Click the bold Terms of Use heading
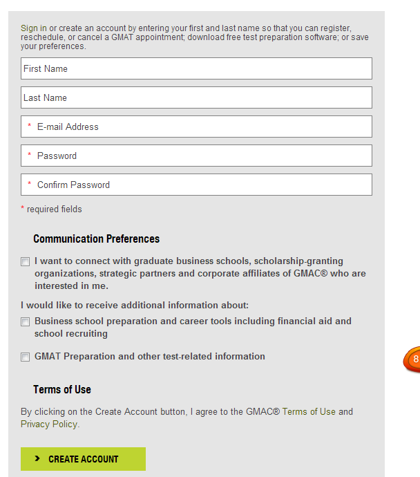This screenshot has width=420, height=477. click(x=62, y=390)
